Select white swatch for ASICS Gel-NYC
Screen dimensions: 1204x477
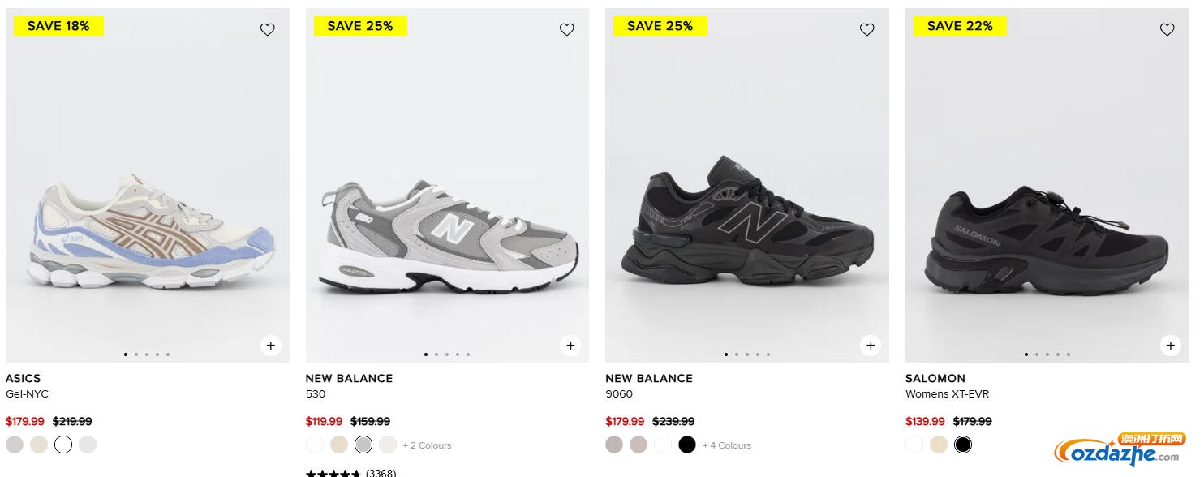(x=63, y=445)
